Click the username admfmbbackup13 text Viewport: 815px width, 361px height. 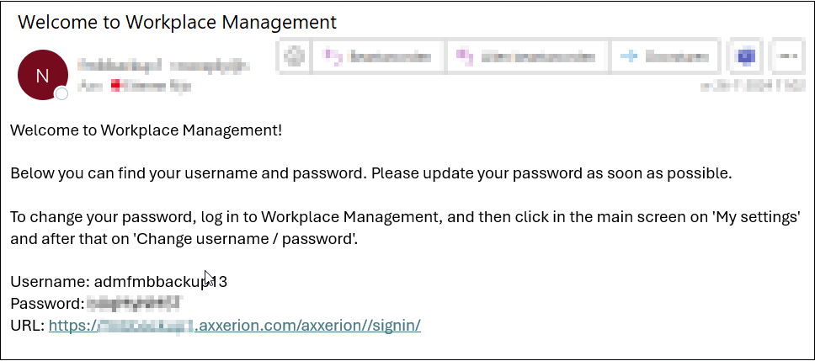161,282
